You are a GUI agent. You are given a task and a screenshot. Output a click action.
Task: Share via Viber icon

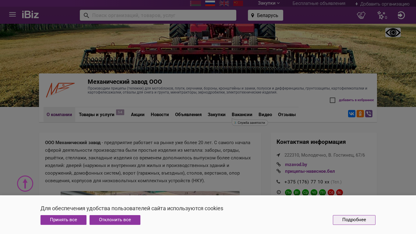click(x=369, y=114)
